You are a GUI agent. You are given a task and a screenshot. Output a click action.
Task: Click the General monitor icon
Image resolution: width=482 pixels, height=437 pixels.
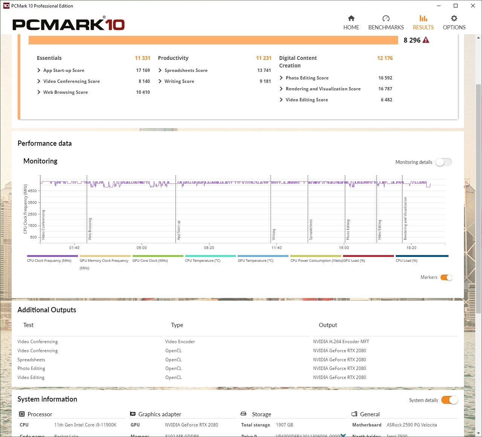[354, 414]
